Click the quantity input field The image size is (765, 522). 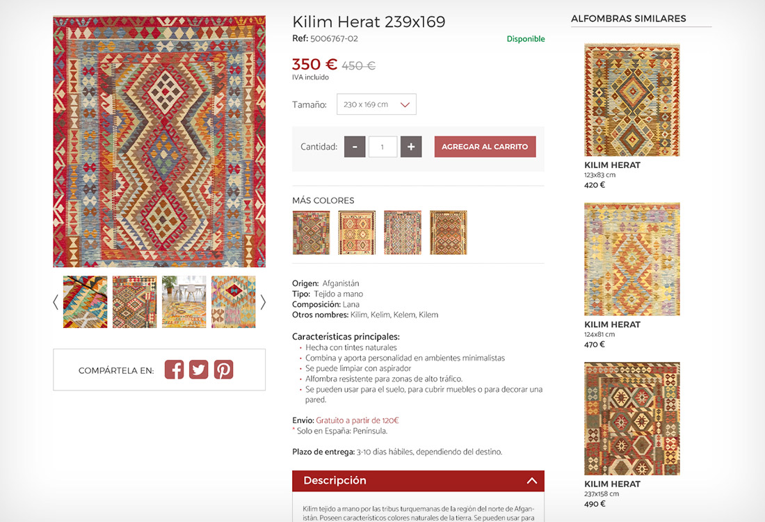[382, 147]
